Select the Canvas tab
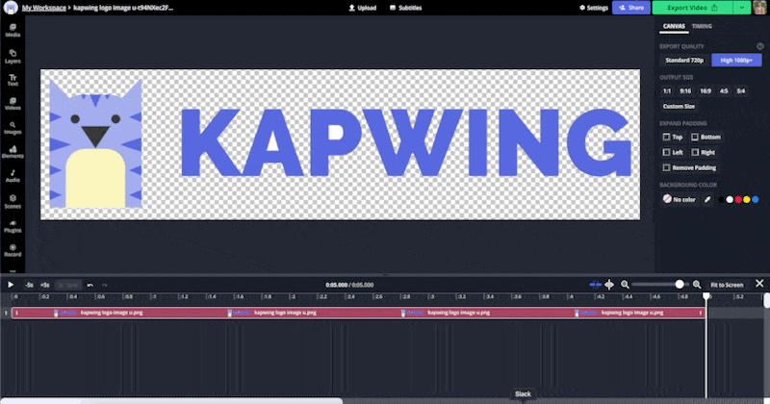Viewport: 770px width, 404px height. pos(673,27)
